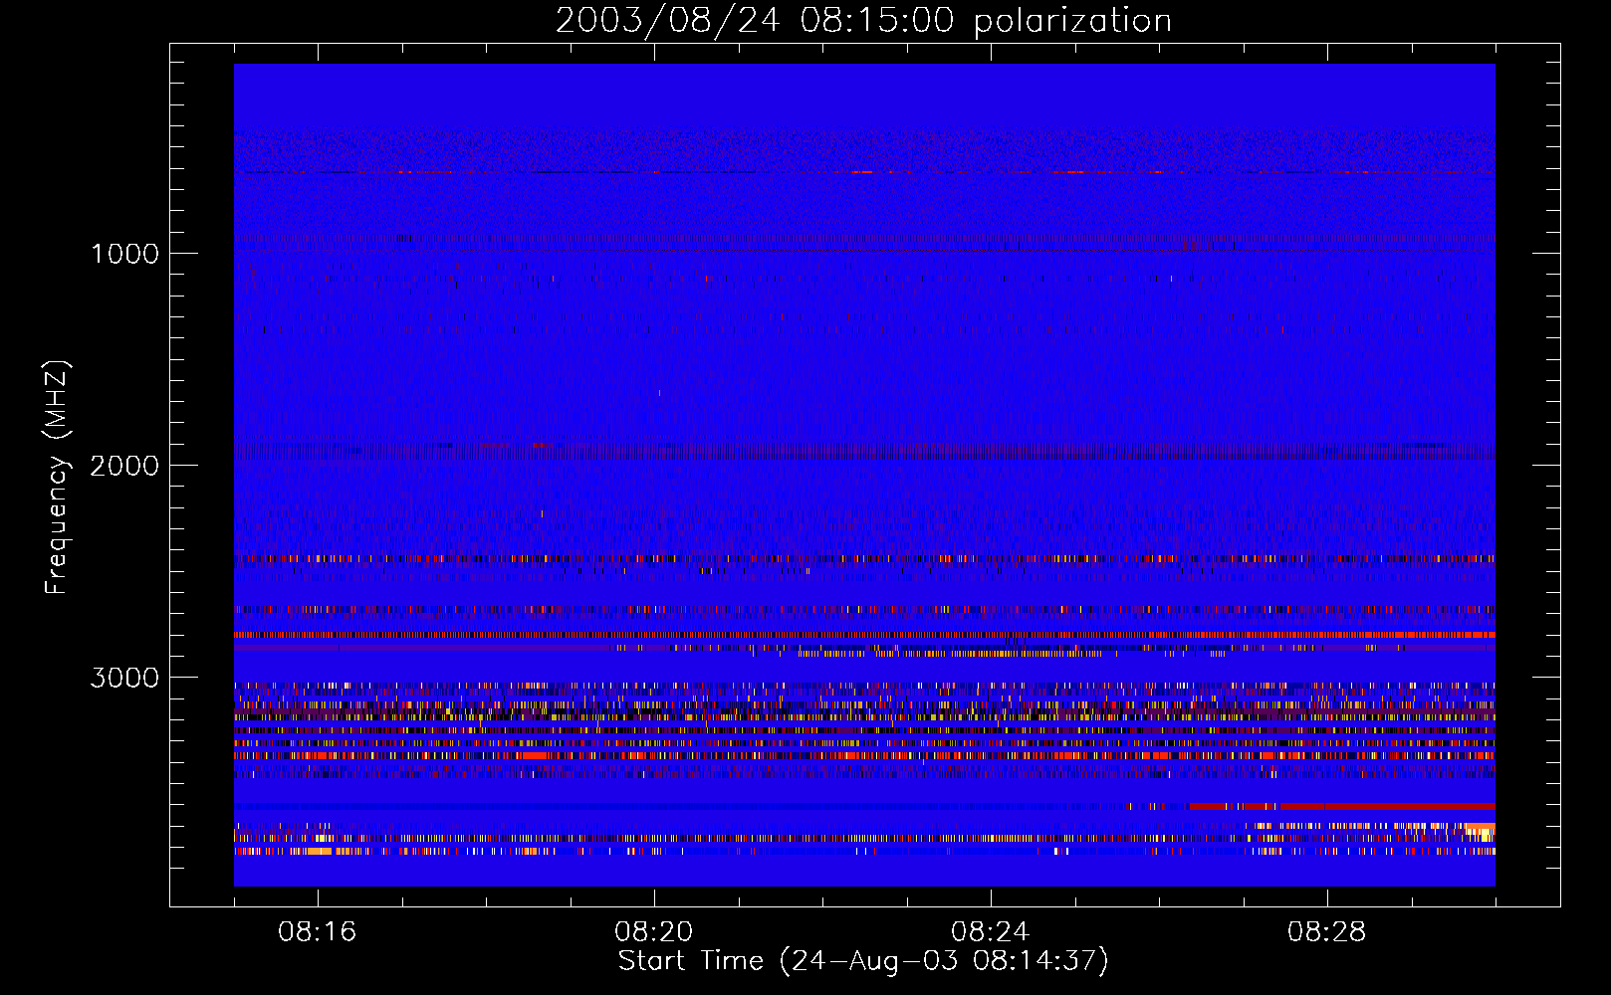1611x995 pixels.
Task: Click the 08:20 time tick label
Action: (654, 931)
